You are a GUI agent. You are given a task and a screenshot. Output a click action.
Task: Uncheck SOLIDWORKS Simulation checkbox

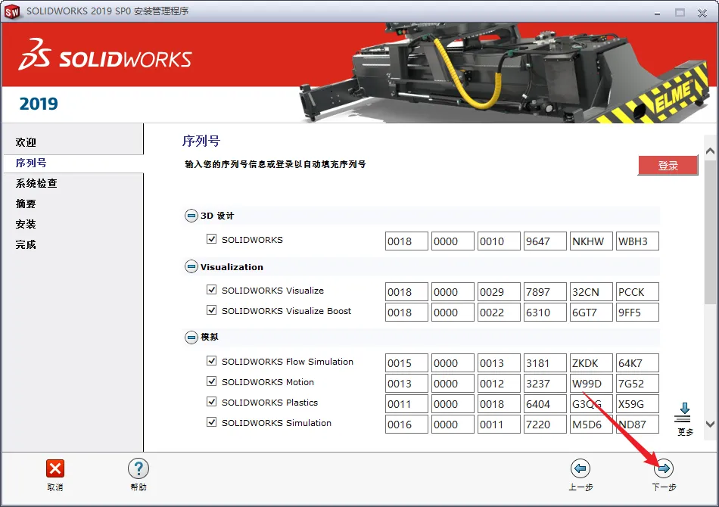coord(211,422)
